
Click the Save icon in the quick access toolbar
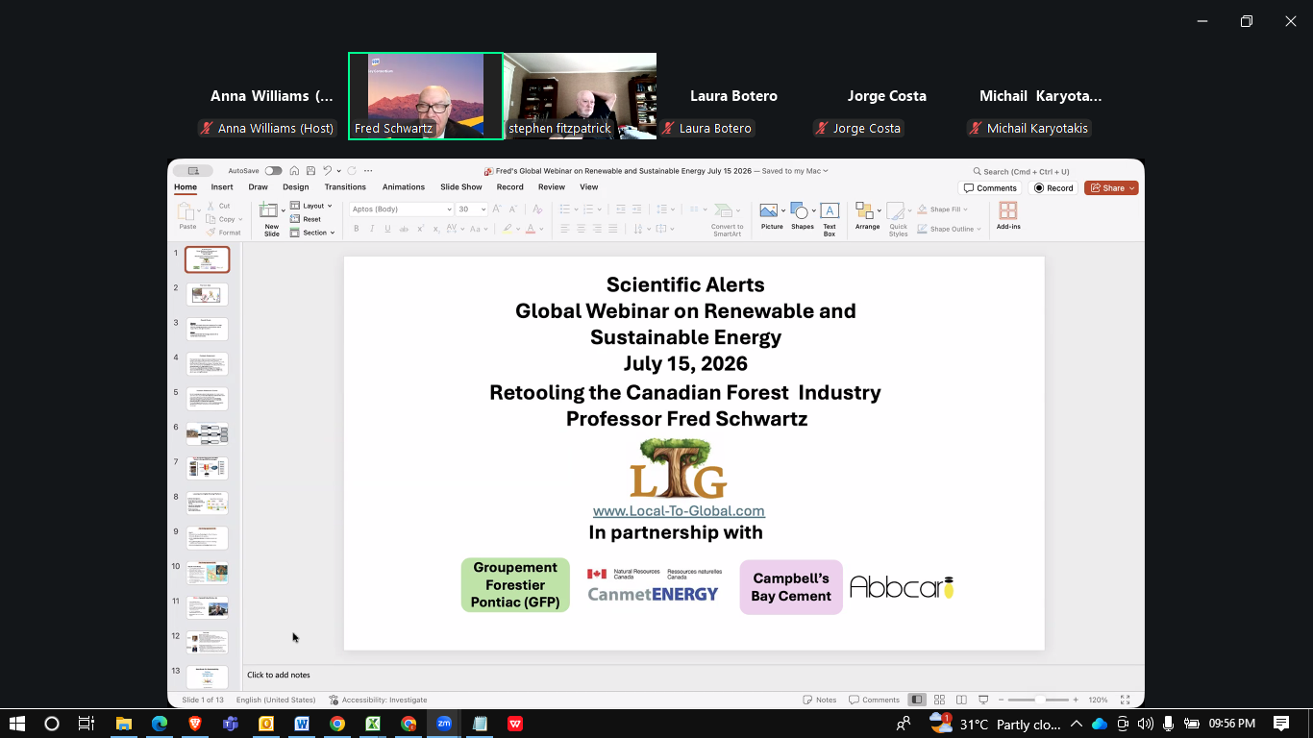pyautogui.click(x=310, y=171)
